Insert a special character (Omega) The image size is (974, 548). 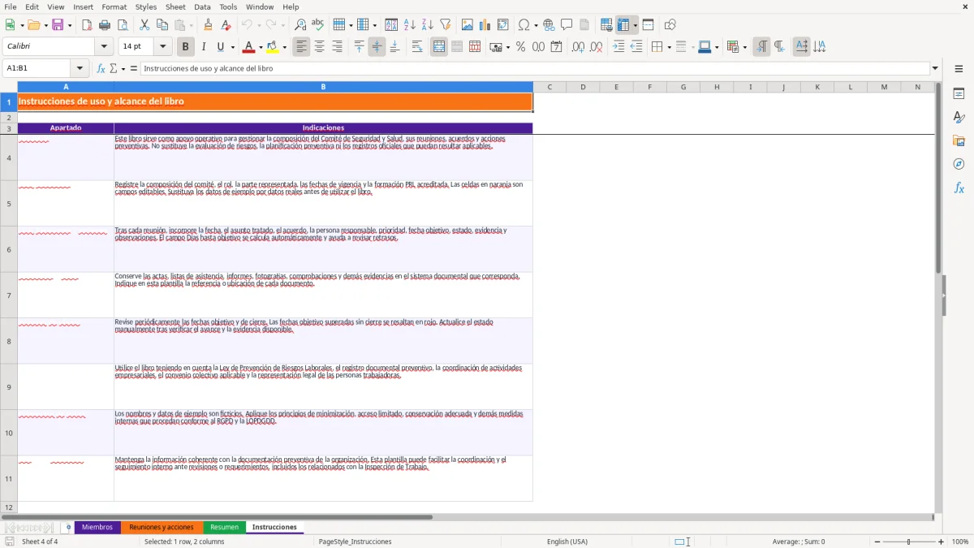click(524, 25)
